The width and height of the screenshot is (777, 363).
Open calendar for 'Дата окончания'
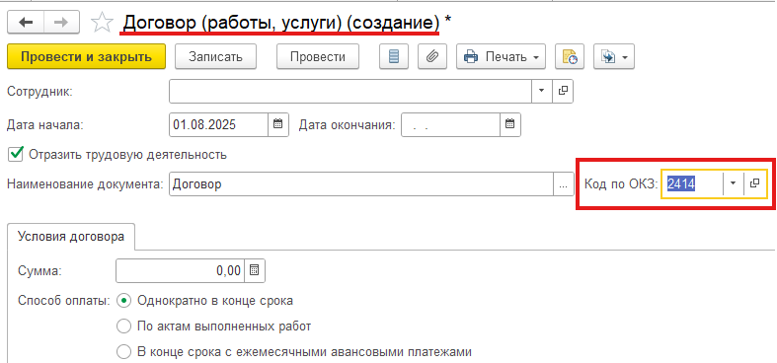coord(510,124)
